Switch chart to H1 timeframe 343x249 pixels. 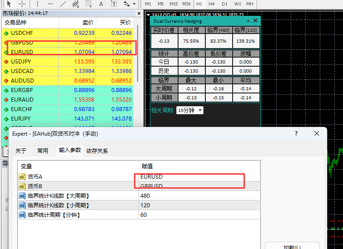tap(199, 4)
